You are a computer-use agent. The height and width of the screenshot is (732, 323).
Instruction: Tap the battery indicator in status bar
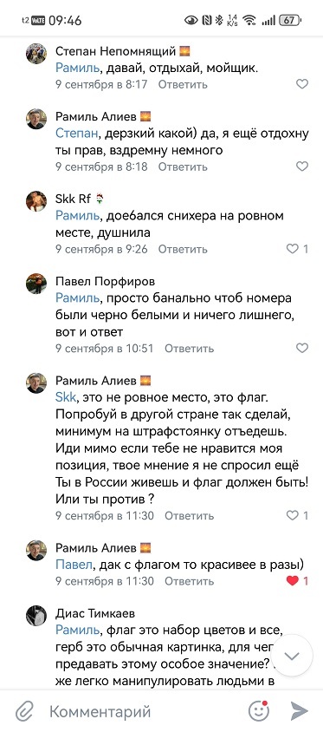[x=289, y=20]
